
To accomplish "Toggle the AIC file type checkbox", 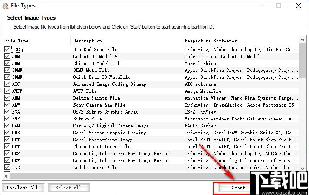I will point(7,84).
